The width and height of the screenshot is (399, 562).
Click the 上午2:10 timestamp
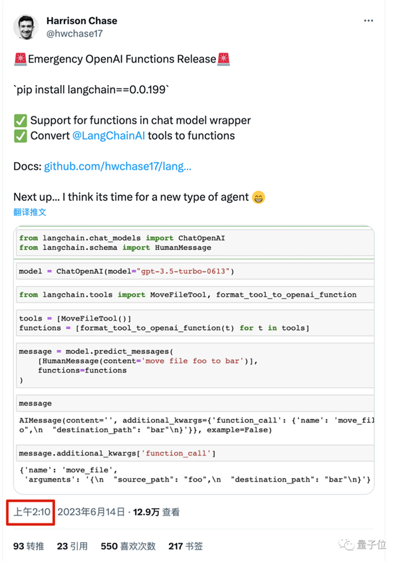point(31,512)
